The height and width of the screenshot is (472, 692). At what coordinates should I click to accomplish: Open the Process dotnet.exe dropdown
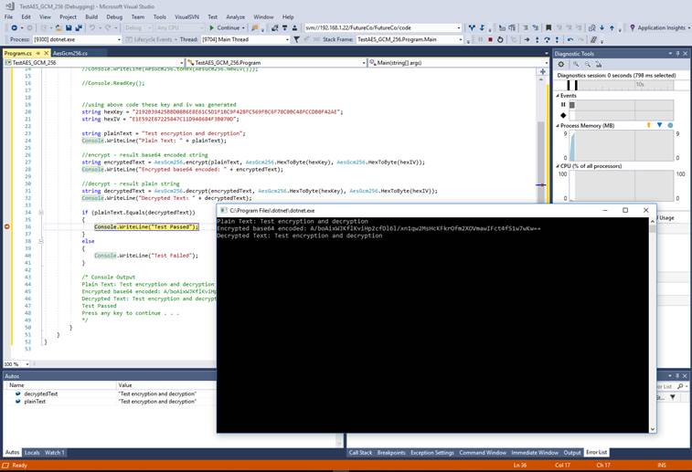point(119,39)
